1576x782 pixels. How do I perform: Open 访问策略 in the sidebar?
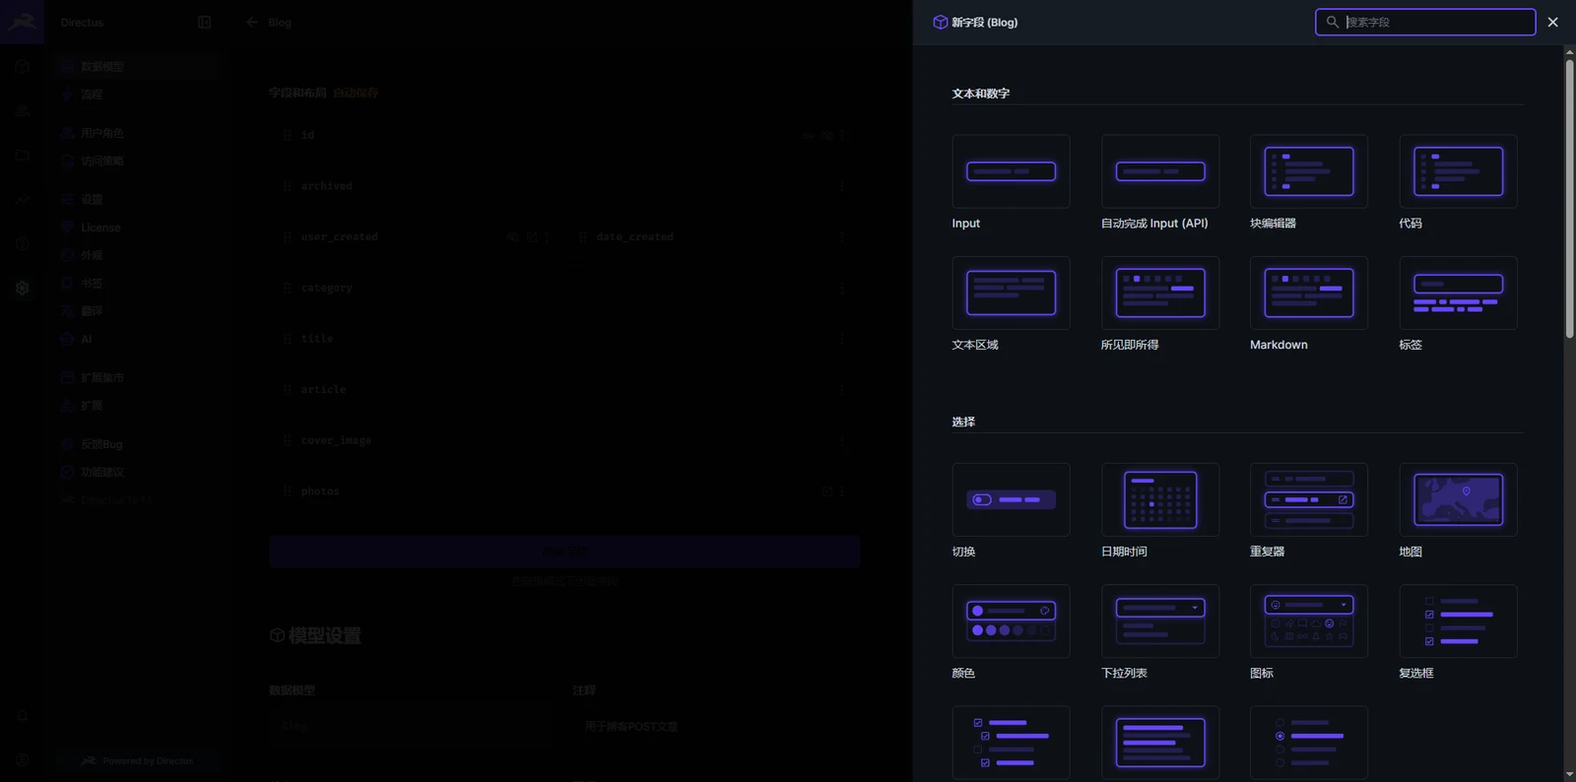(x=137, y=161)
